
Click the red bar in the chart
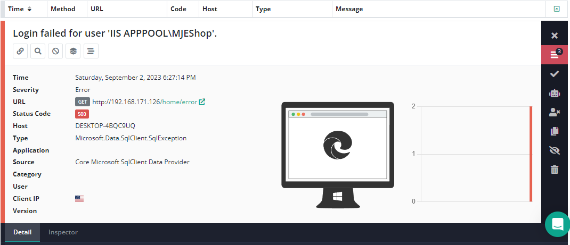click(531, 154)
